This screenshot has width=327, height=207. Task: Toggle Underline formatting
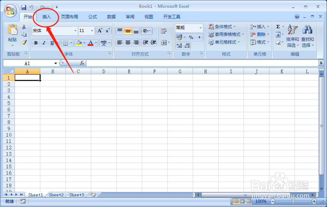[52, 43]
